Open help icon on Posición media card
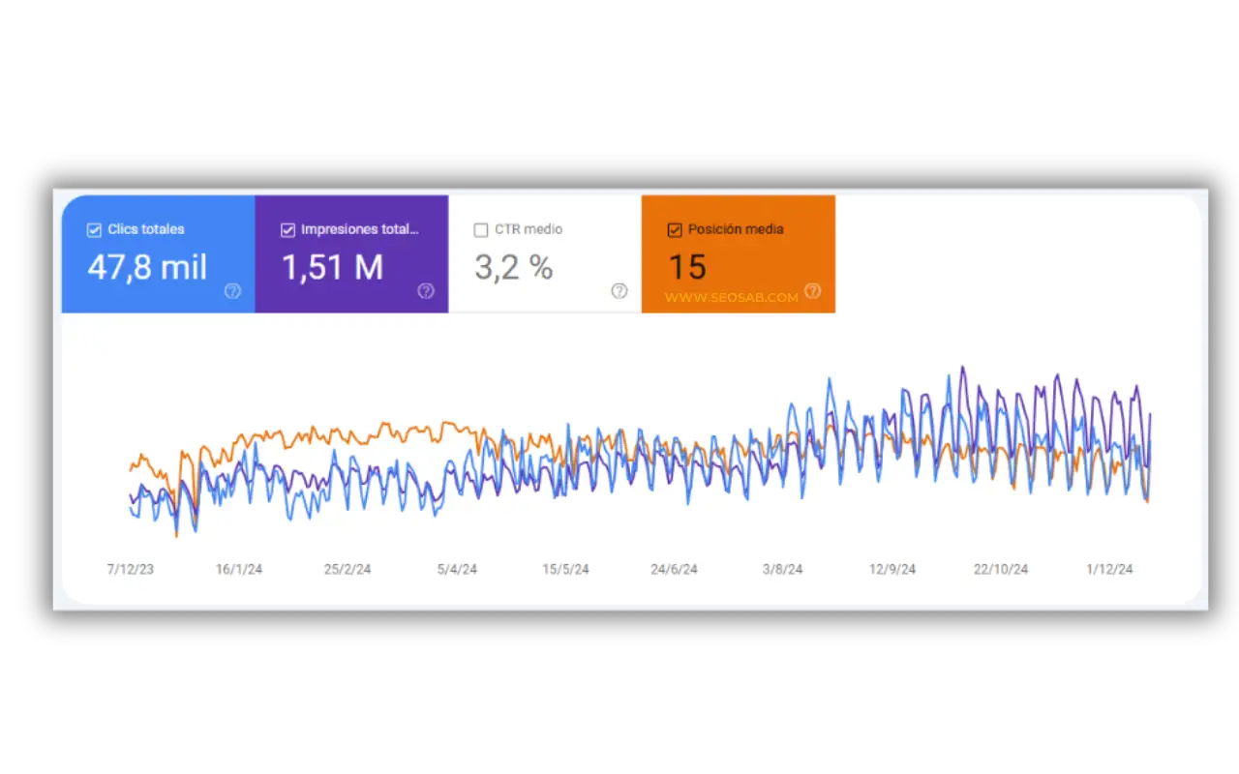 tap(812, 290)
